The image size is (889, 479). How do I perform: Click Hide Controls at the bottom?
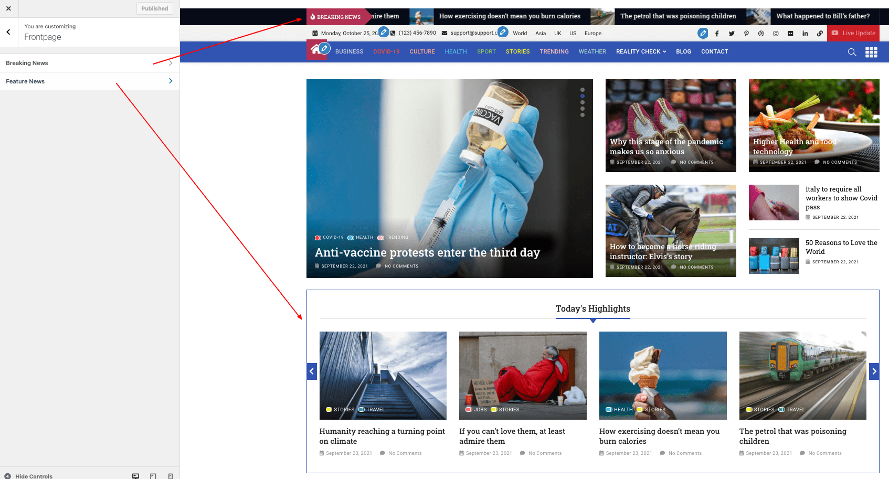(29, 476)
